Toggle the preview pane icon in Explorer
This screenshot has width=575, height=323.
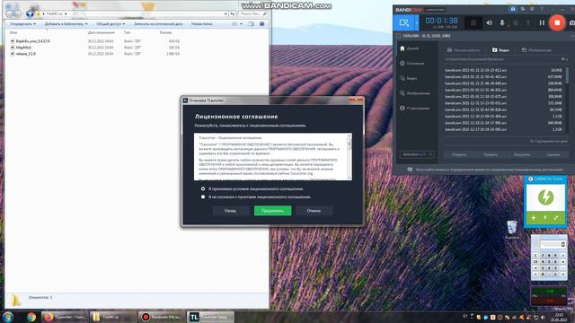252,24
